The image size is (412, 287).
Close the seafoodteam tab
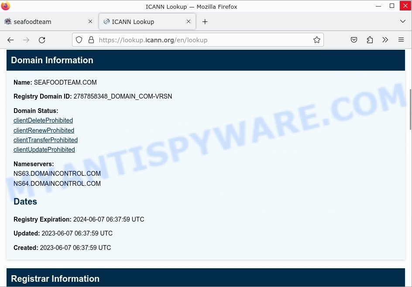coord(90,21)
